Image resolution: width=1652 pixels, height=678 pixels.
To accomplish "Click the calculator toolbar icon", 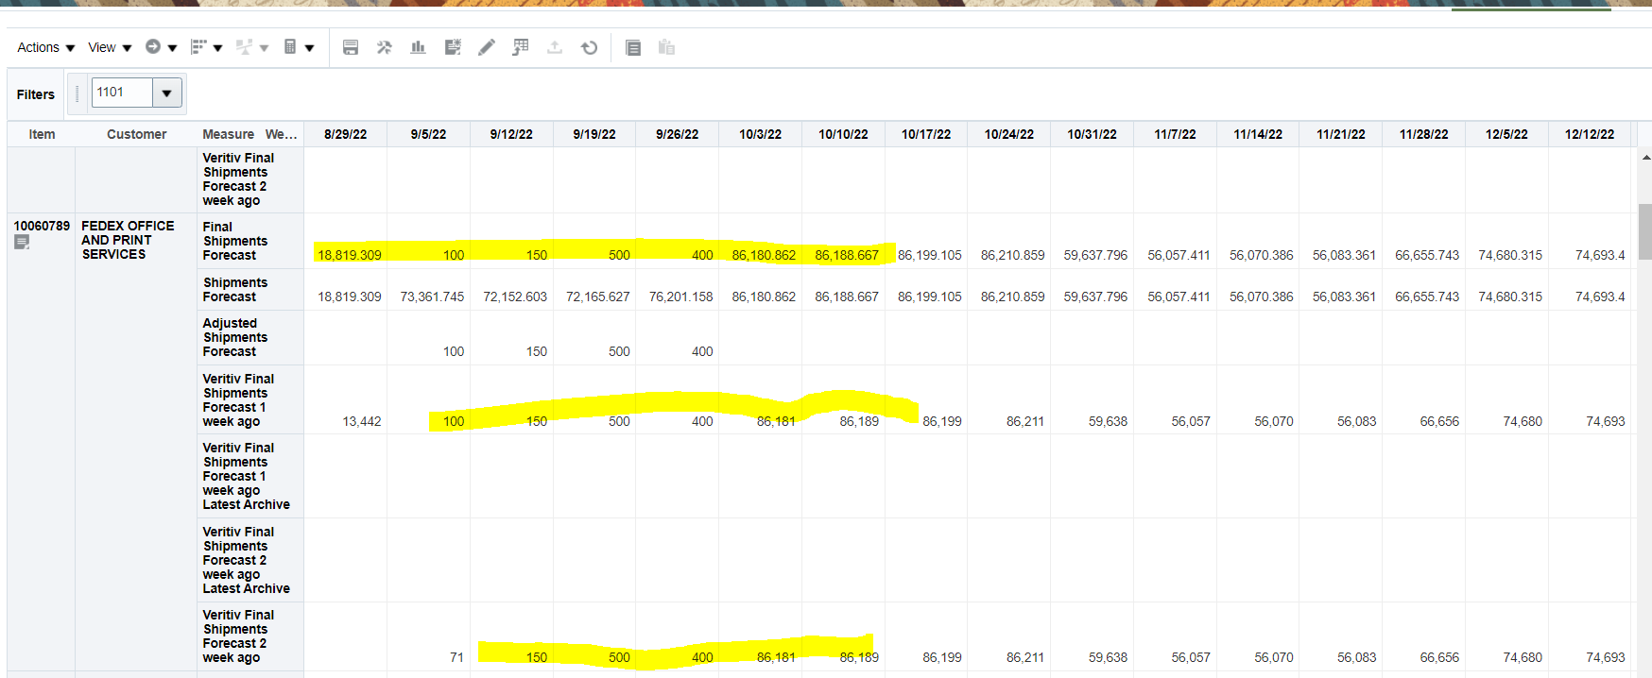I will [291, 46].
